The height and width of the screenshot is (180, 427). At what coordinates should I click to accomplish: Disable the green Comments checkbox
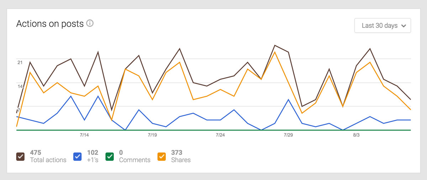click(110, 156)
